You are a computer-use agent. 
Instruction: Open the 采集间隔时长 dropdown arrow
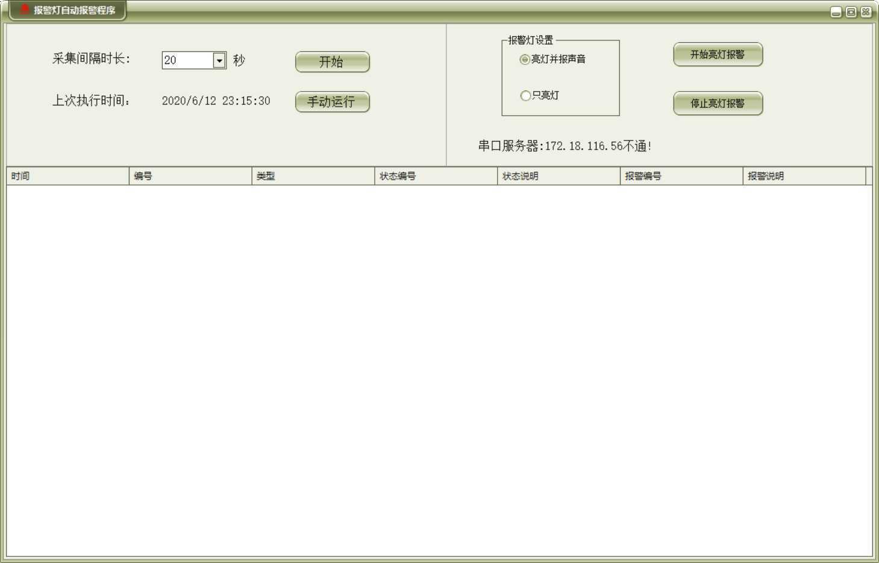click(x=219, y=60)
